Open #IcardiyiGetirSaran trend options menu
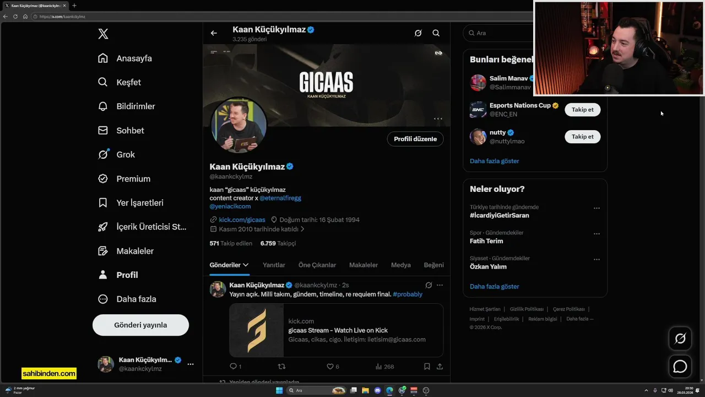The height and width of the screenshot is (397, 705). tap(596, 208)
